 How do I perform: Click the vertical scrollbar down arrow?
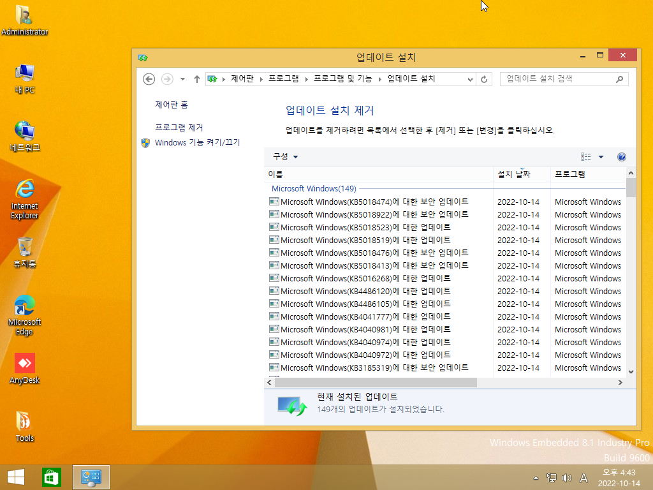point(631,372)
